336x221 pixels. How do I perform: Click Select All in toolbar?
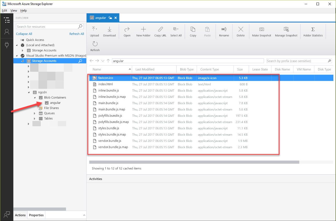pos(176,32)
